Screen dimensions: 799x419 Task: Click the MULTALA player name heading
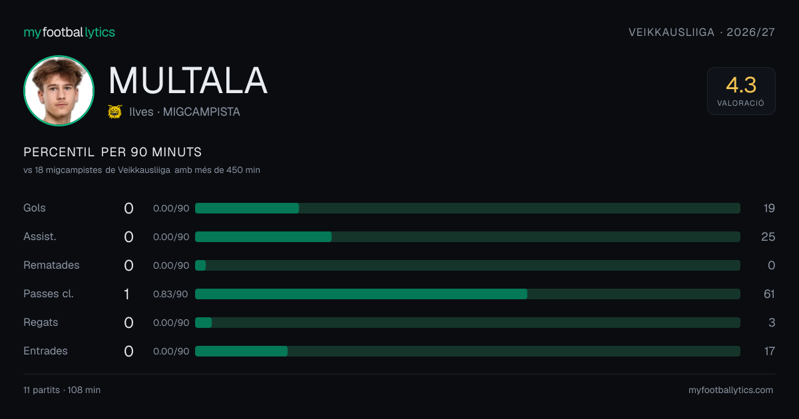[x=188, y=80]
